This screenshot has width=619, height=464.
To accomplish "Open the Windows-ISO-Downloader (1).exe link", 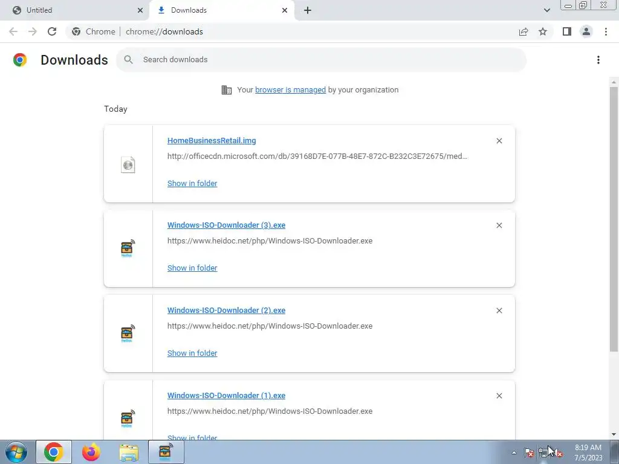I will pos(226,396).
